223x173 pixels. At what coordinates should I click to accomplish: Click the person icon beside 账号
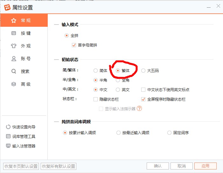[x=14, y=59]
